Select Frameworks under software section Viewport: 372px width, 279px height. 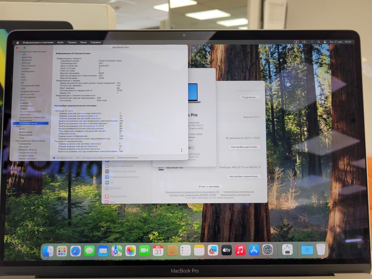point(25,144)
